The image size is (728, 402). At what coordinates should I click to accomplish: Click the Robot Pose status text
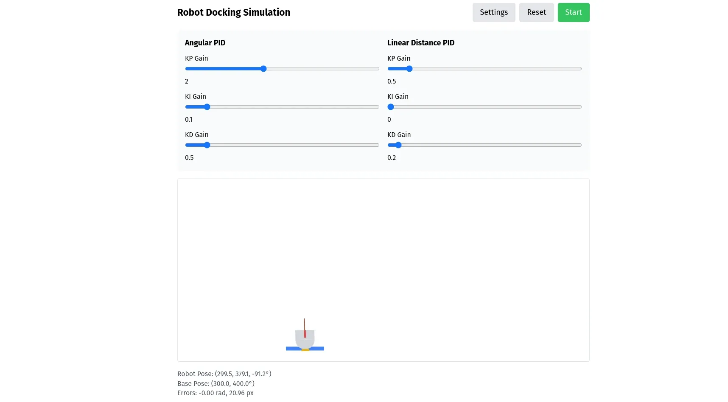point(224,374)
